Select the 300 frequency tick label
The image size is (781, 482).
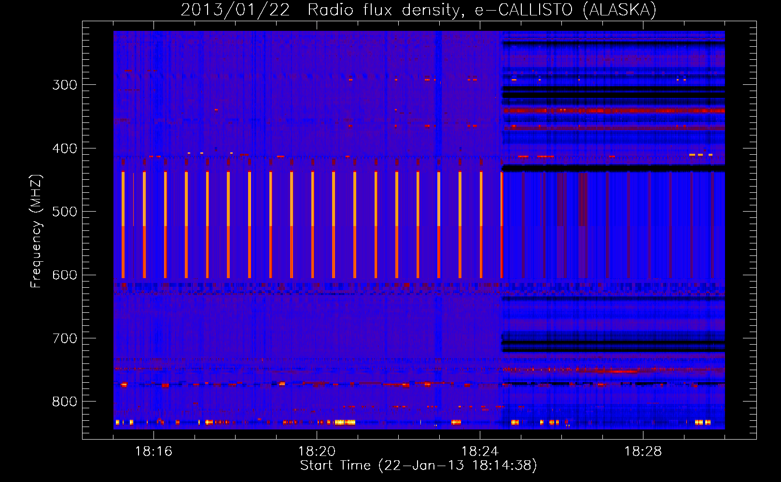pos(65,85)
